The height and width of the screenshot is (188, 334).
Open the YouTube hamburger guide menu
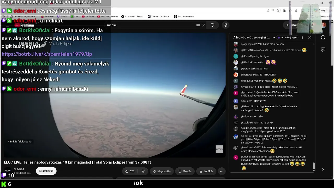[x=7, y=25]
